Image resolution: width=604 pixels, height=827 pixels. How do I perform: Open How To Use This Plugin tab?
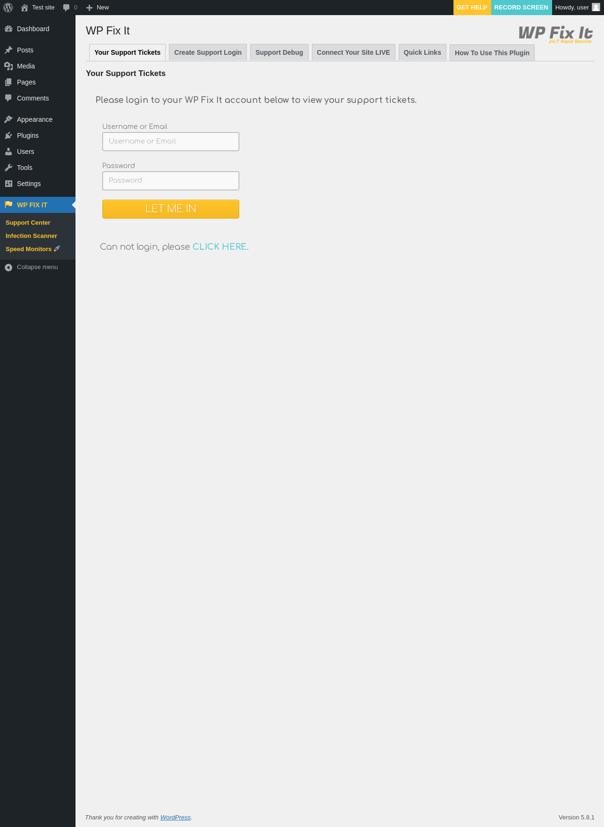(492, 53)
